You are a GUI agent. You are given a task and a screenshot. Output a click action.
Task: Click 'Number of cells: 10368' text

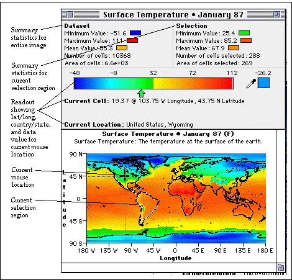tap(98, 56)
